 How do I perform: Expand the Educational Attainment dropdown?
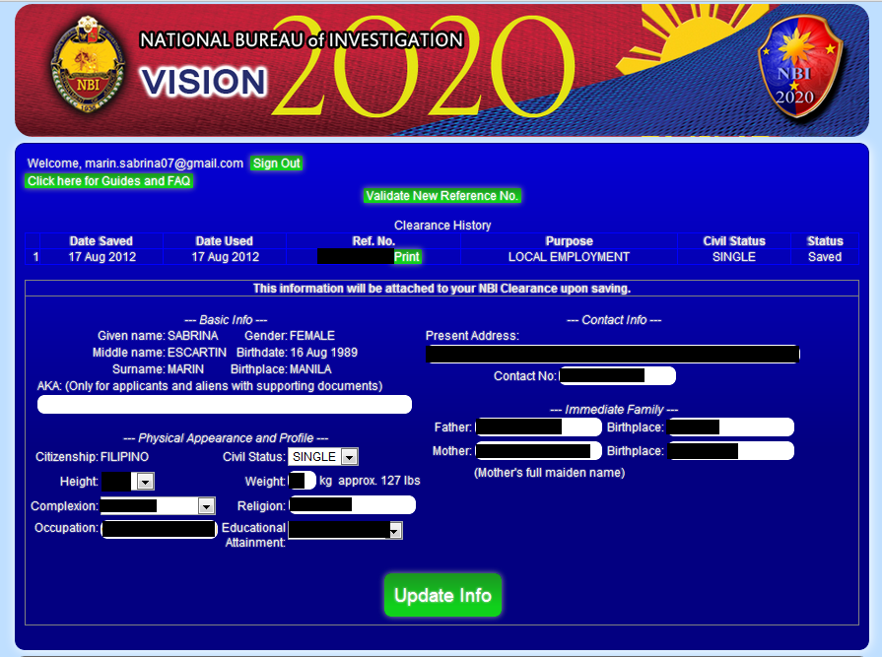[x=393, y=530]
